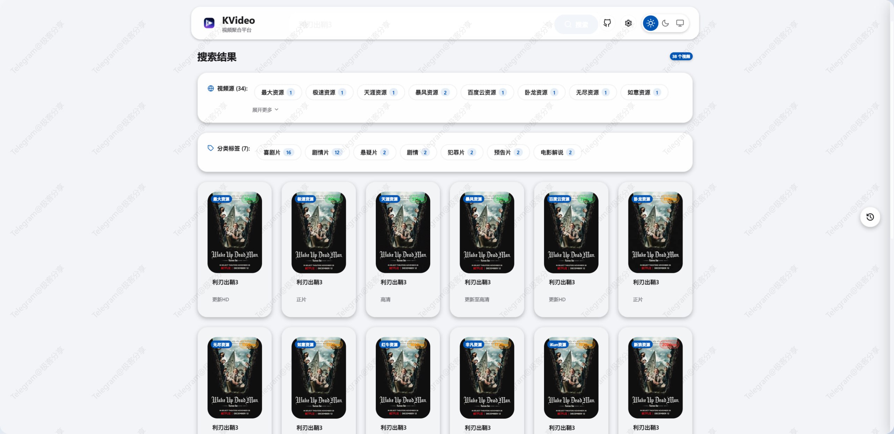This screenshot has height=434, width=894.
Task: Click chevron arrow next to 展开更多
Action: pyautogui.click(x=277, y=110)
